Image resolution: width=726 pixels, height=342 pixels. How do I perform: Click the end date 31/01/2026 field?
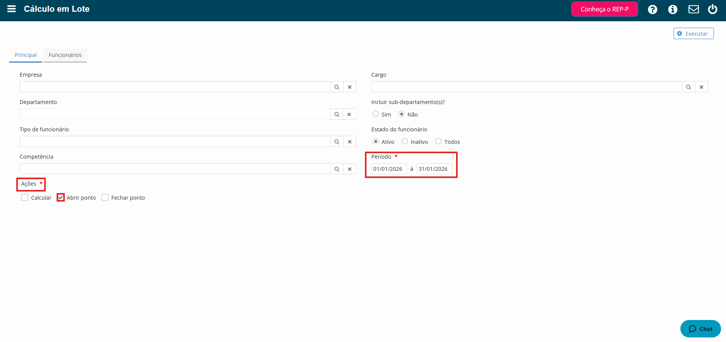tap(434, 169)
